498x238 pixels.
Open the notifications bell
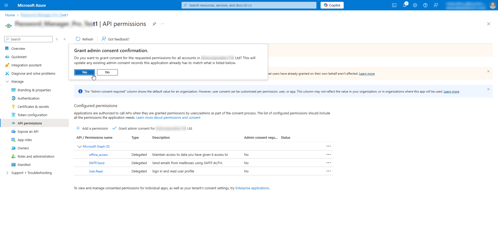click(x=405, y=5)
